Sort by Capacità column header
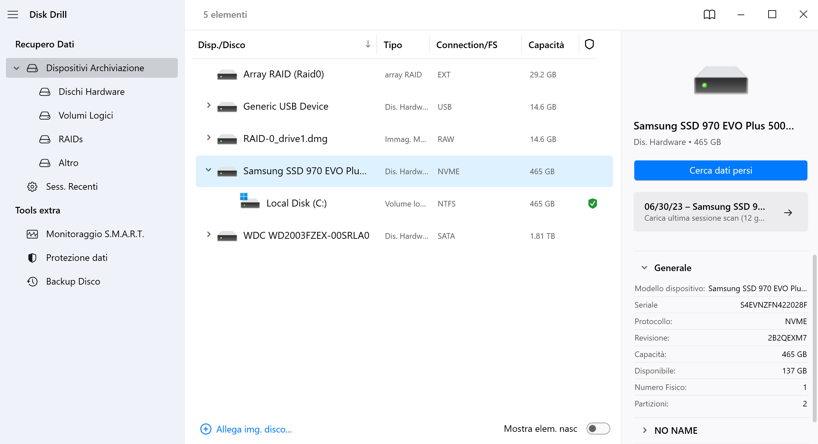Image resolution: width=818 pixels, height=444 pixels. [546, 45]
